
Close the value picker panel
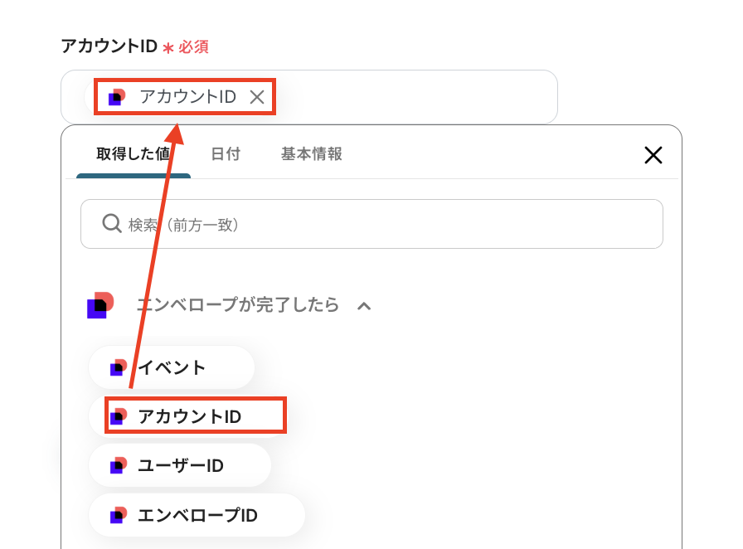pos(653,155)
